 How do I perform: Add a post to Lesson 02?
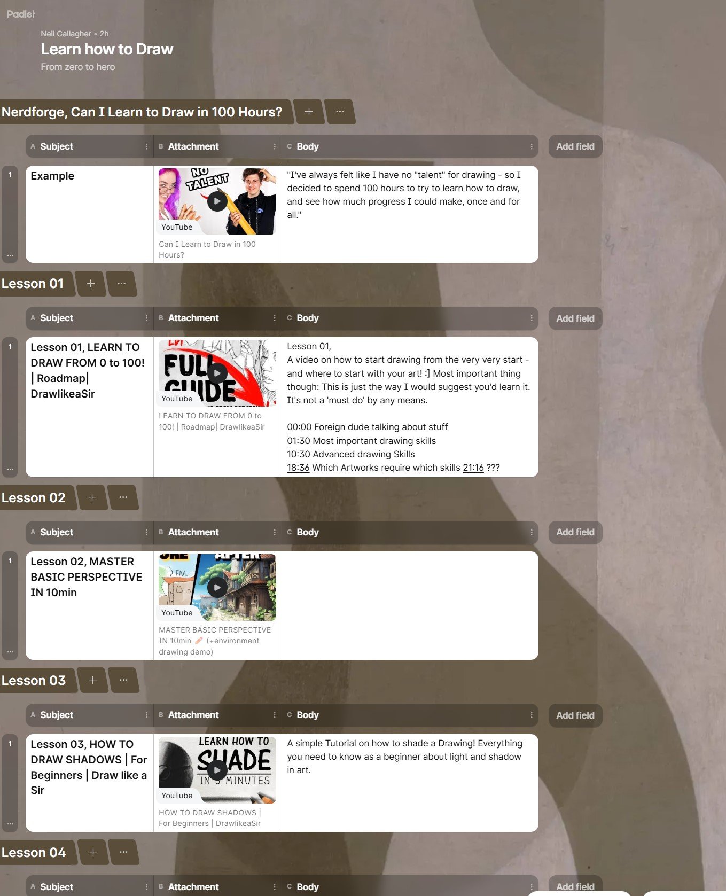pos(92,497)
